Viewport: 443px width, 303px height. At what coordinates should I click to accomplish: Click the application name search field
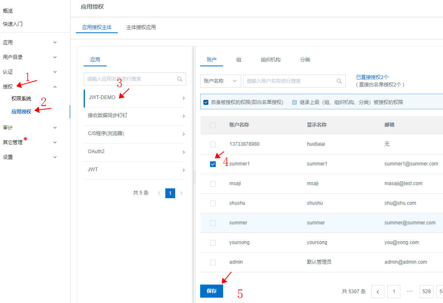click(x=130, y=79)
